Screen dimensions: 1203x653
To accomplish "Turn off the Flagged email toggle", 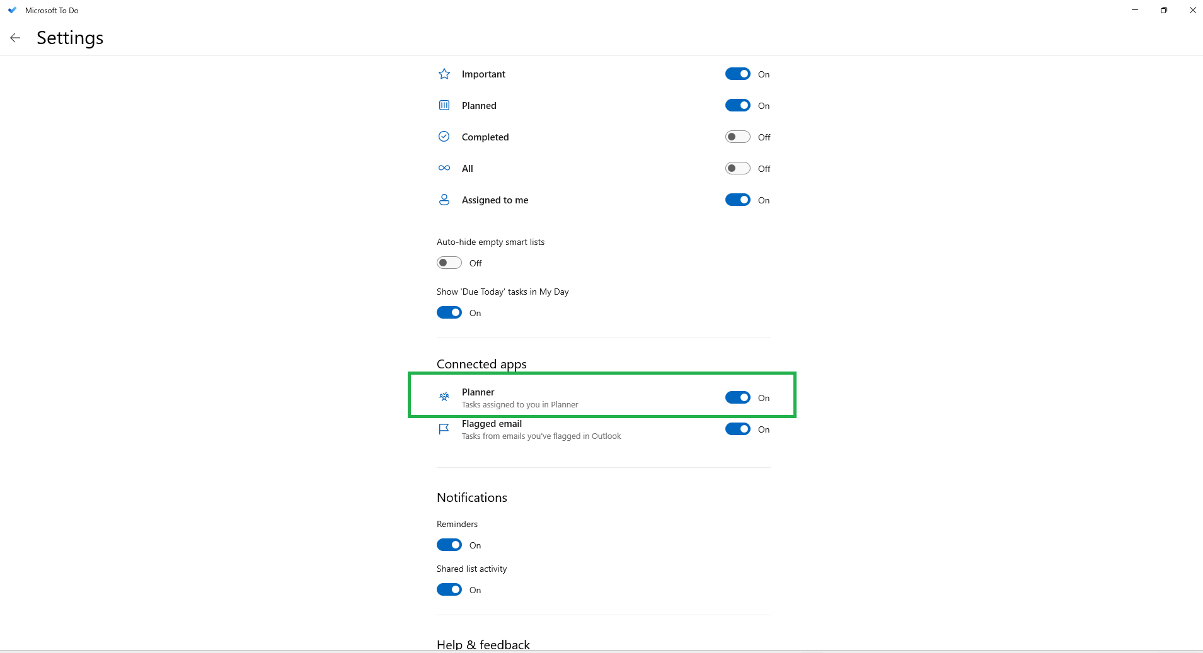I will pyautogui.click(x=738, y=429).
